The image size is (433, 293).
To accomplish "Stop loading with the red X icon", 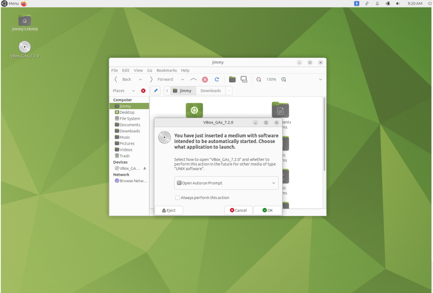I will click(205, 79).
